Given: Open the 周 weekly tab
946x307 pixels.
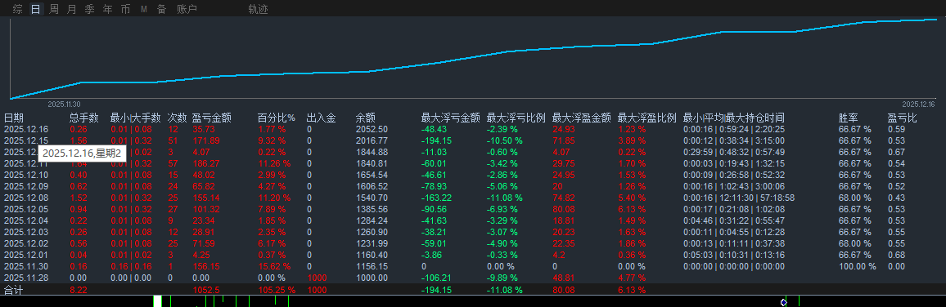Looking at the screenshot, I should pyautogui.click(x=54, y=9).
